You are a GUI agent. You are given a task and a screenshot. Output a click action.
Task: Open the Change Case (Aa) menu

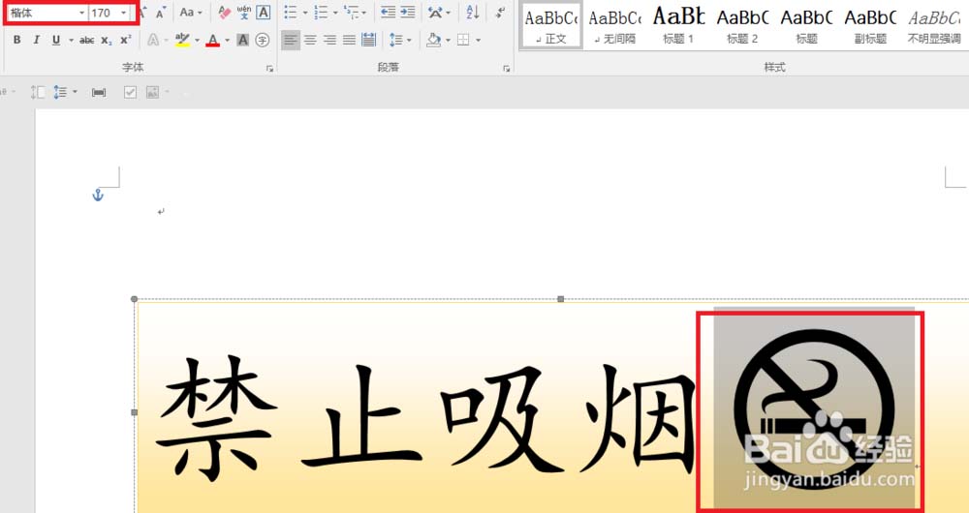coord(190,13)
